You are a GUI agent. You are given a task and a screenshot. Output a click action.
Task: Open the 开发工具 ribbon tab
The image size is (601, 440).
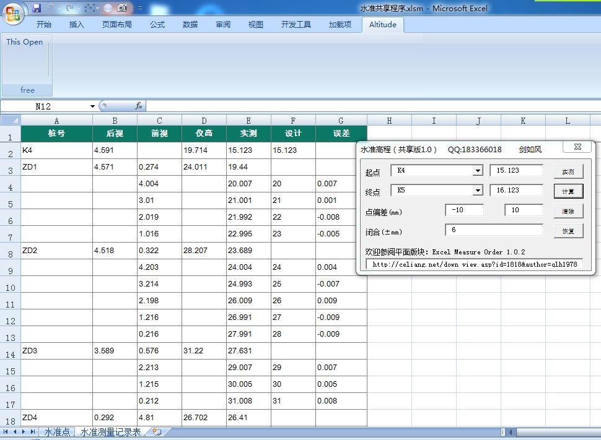click(296, 25)
